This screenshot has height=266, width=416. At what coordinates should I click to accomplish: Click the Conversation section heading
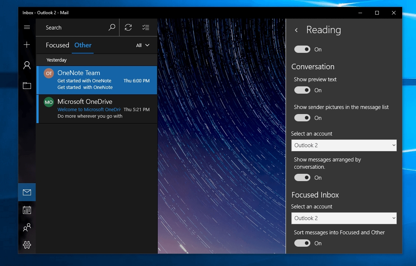click(x=313, y=67)
